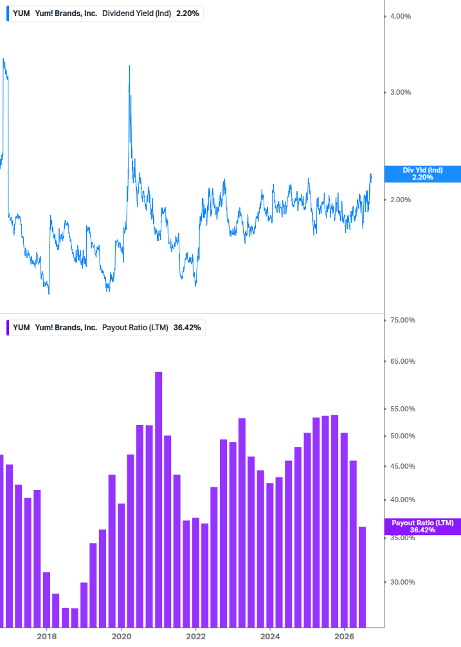
Task: Click the 75.00% payout ratio axis label
Action: click(x=402, y=320)
